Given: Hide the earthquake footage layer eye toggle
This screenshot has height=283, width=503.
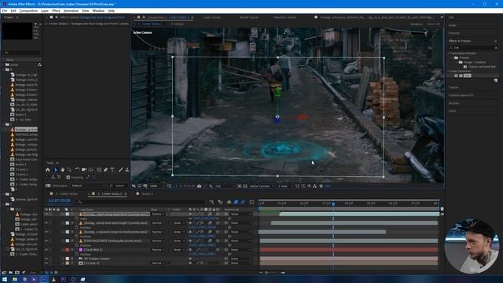Looking at the screenshot, I should tap(46, 241).
